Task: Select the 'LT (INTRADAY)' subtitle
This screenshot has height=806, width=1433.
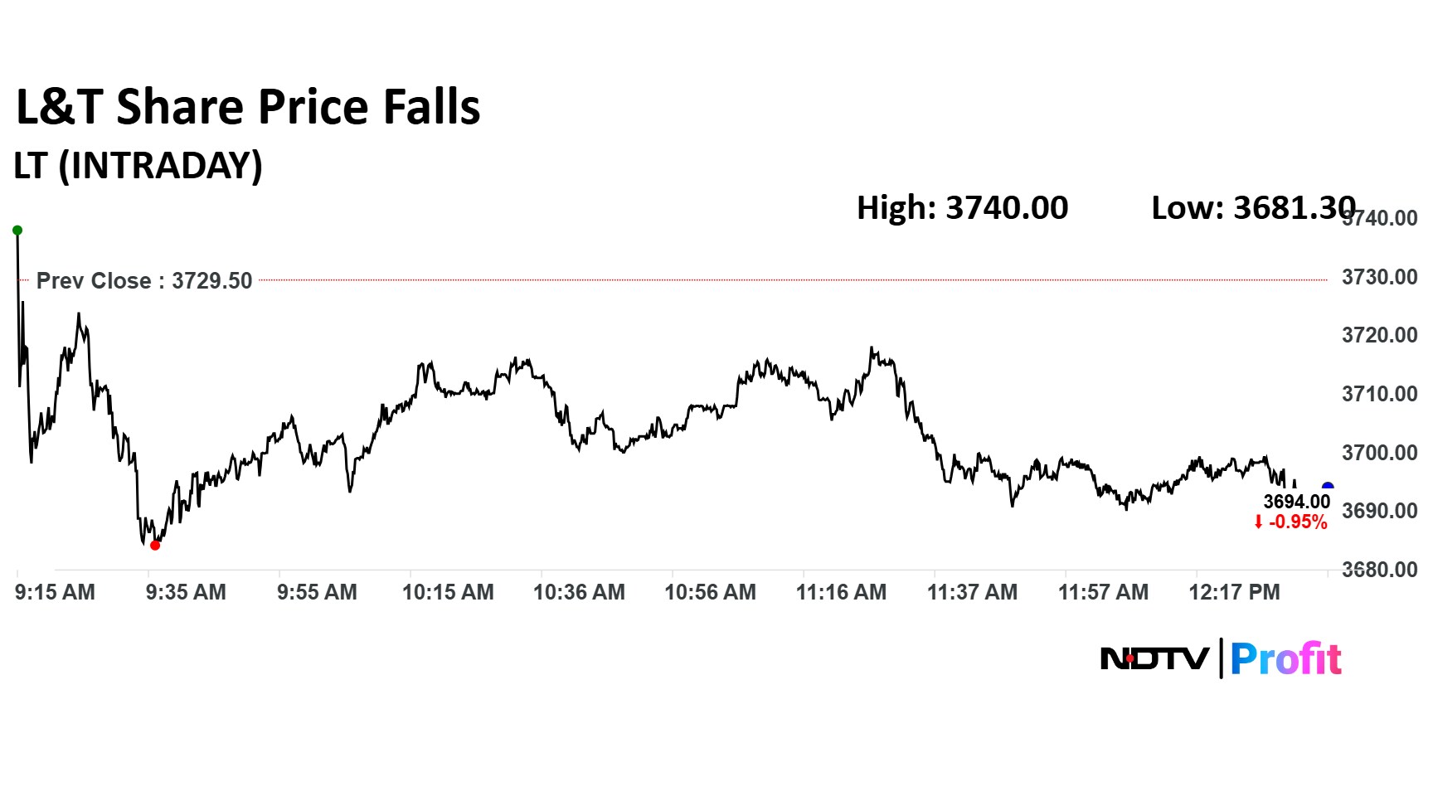Action: (x=138, y=165)
